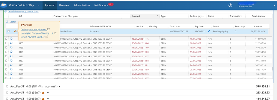Tick the checkbox of the Danske Bank transaction
The image size is (277, 100).
tap(9, 31)
